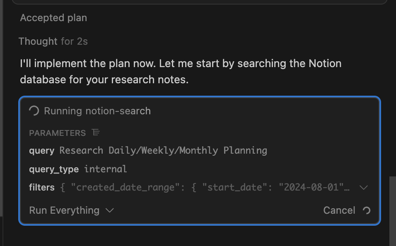Click the assistant message about Notion database

(x=181, y=71)
